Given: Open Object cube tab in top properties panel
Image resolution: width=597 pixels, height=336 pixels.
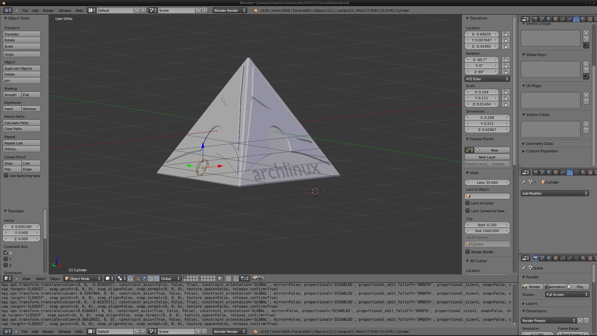Looking at the screenshot, I should point(556,19).
